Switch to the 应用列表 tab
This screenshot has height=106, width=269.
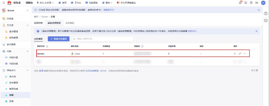coord(38,23)
